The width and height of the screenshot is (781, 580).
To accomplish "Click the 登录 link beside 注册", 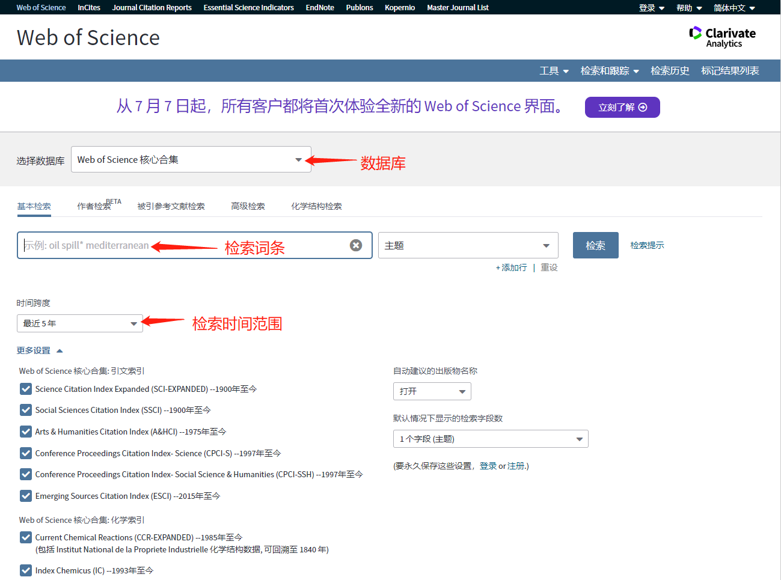I will (488, 466).
